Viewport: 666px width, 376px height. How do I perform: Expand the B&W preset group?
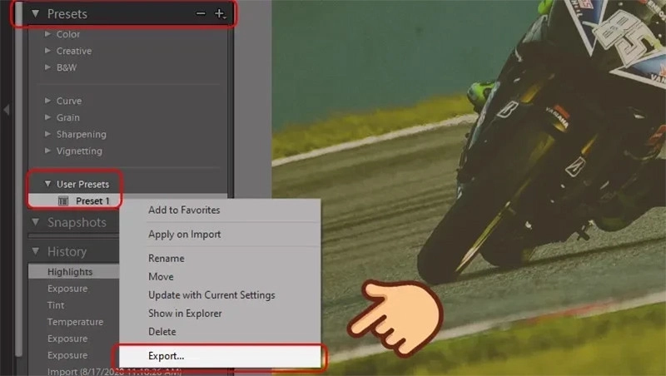coord(47,67)
